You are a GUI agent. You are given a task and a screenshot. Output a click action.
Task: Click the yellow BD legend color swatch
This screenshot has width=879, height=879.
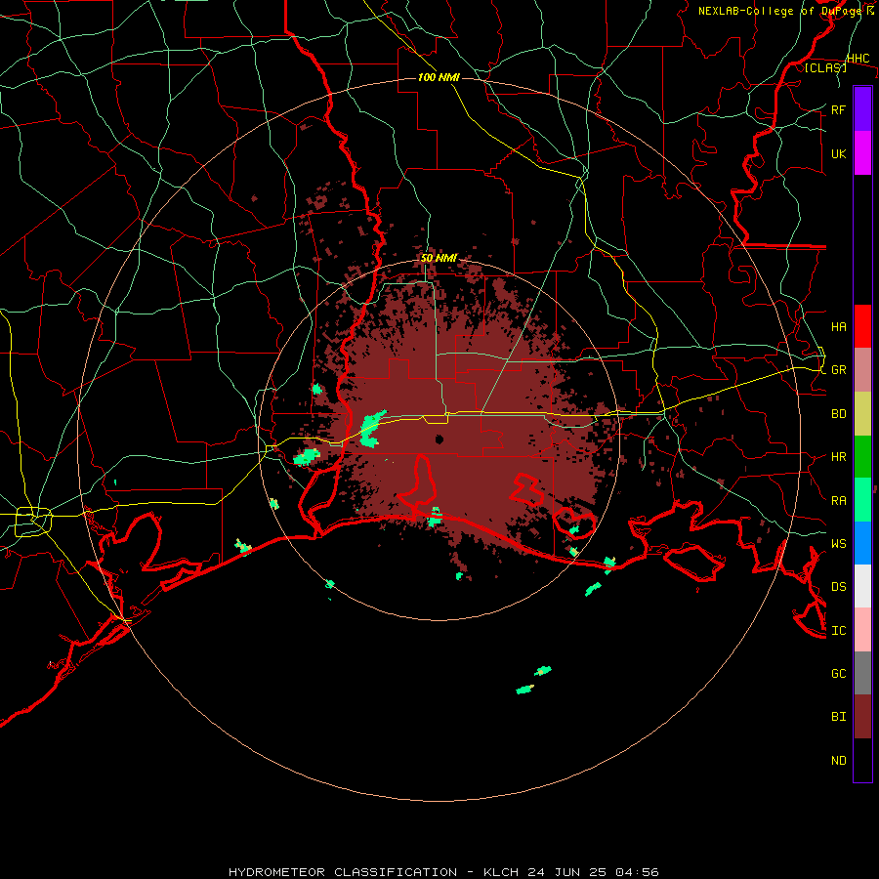(x=862, y=414)
